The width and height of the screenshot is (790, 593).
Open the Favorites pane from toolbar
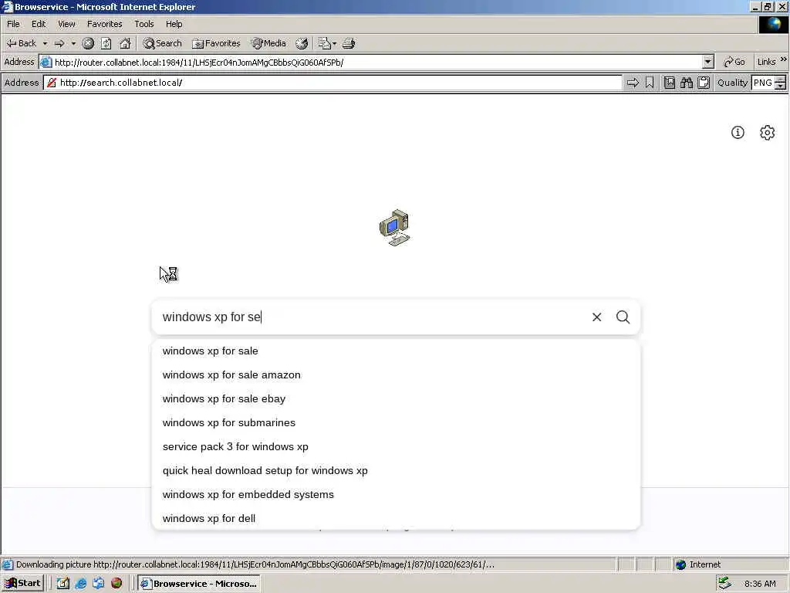(216, 43)
